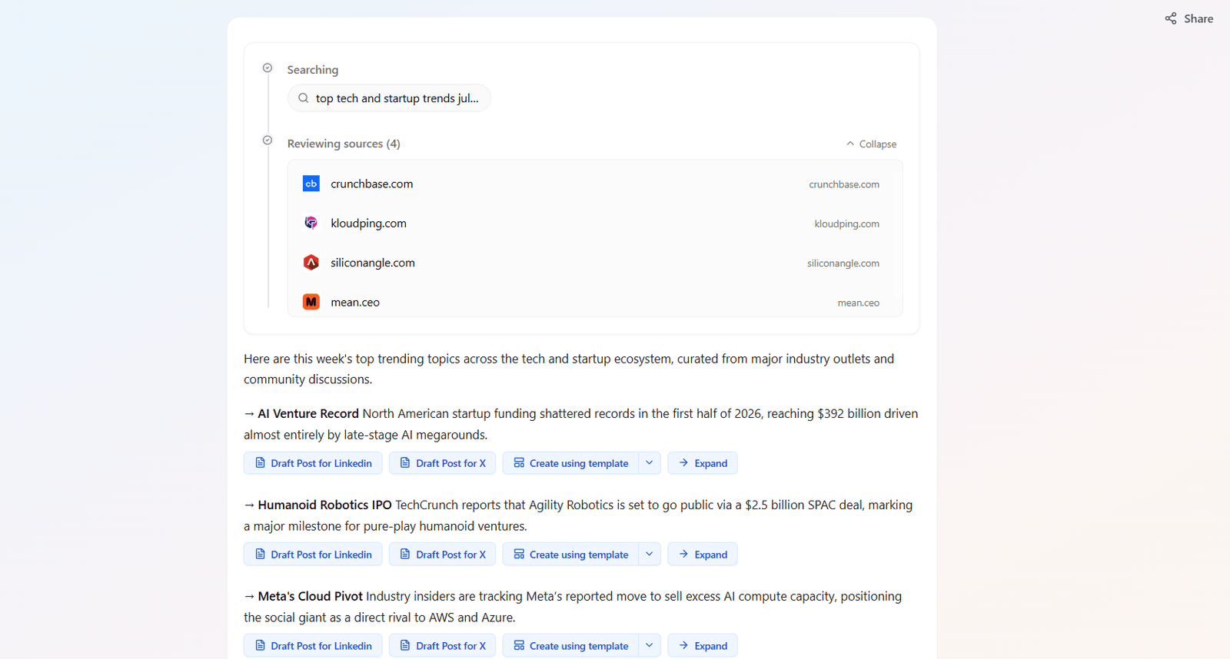Draft X post for Meta's Cloud Pivot
The width and height of the screenshot is (1230, 659).
pos(442,646)
